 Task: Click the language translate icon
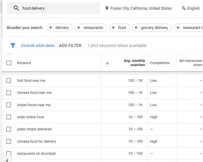(x=184, y=8)
